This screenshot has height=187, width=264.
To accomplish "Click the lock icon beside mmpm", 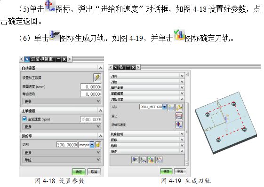I will coord(98,144).
